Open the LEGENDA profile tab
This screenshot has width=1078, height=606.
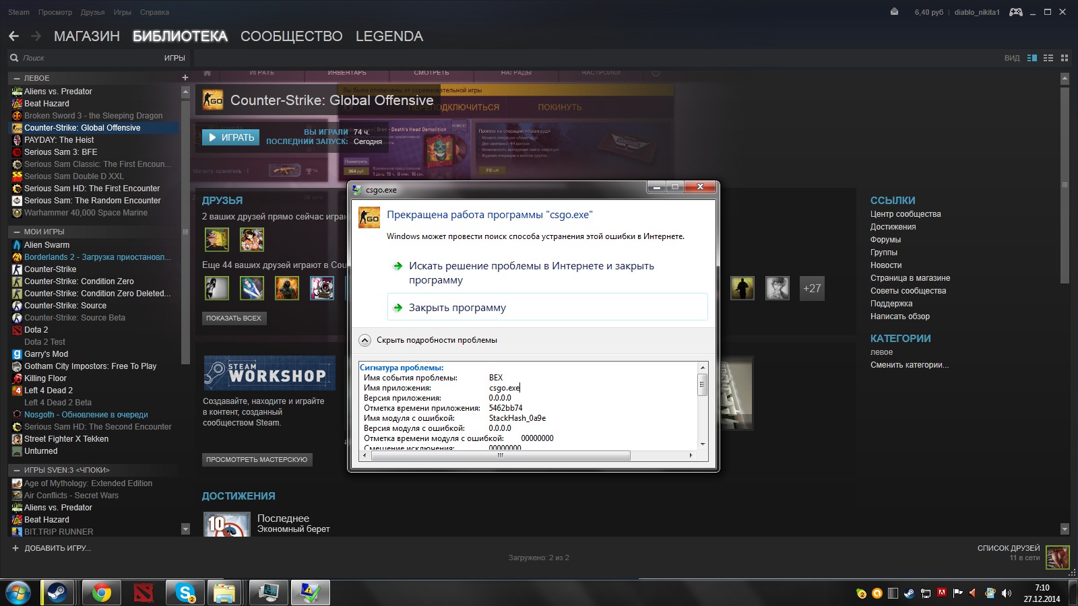[389, 36]
